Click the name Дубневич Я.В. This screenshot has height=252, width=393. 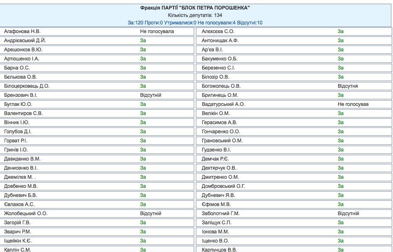[218, 195]
